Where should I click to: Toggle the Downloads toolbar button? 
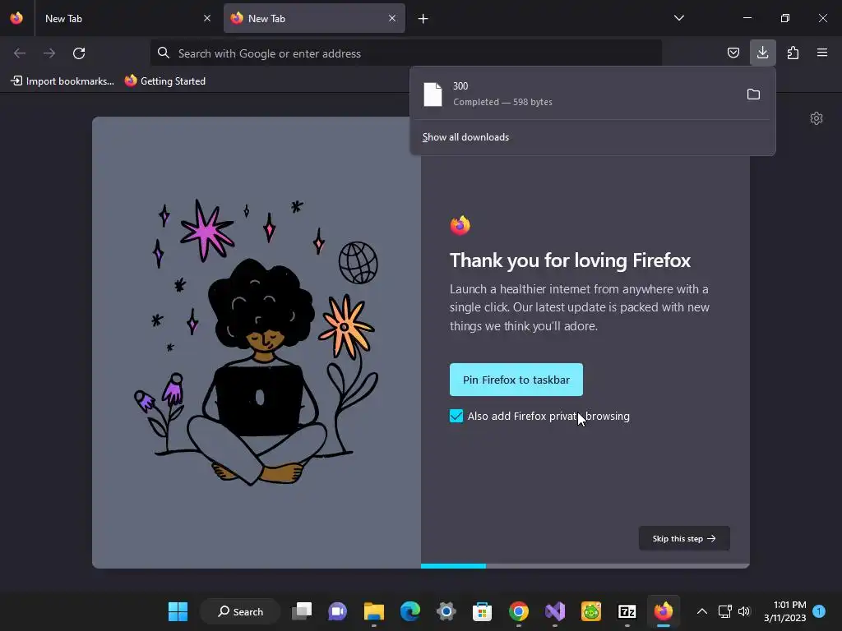tap(762, 53)
